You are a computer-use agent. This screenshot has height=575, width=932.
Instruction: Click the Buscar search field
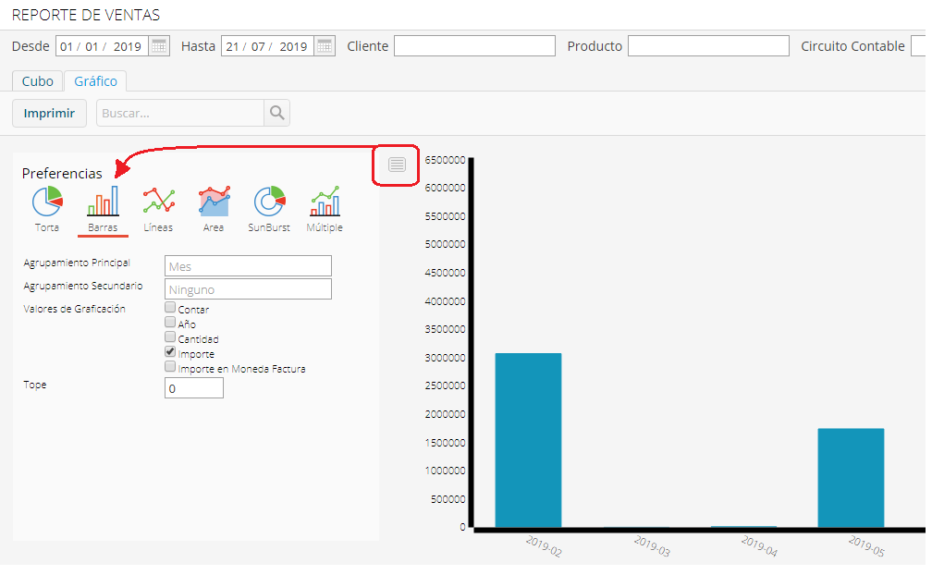[x=180, y=113]
